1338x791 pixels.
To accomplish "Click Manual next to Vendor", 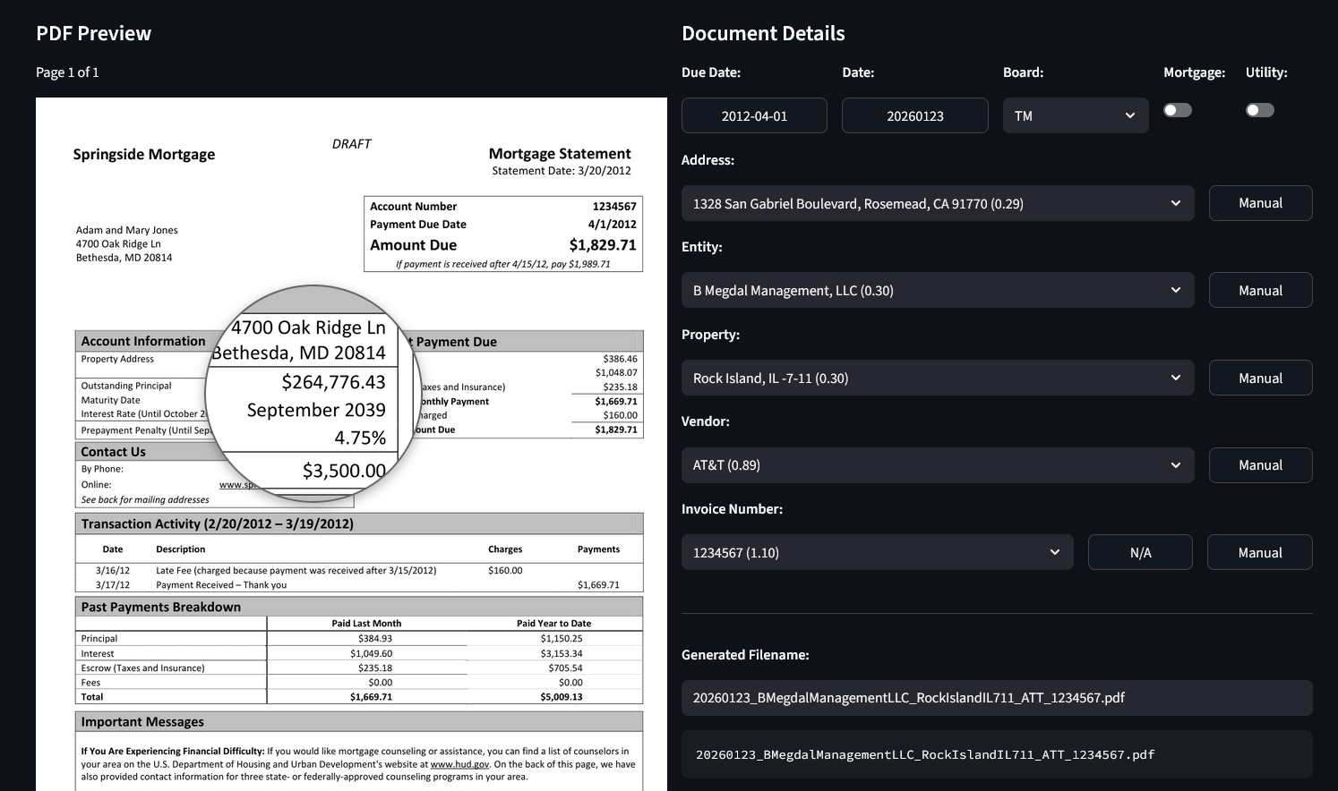I will [1260, 464].
